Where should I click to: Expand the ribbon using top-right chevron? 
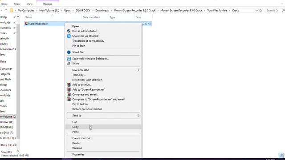coord(282,4)
